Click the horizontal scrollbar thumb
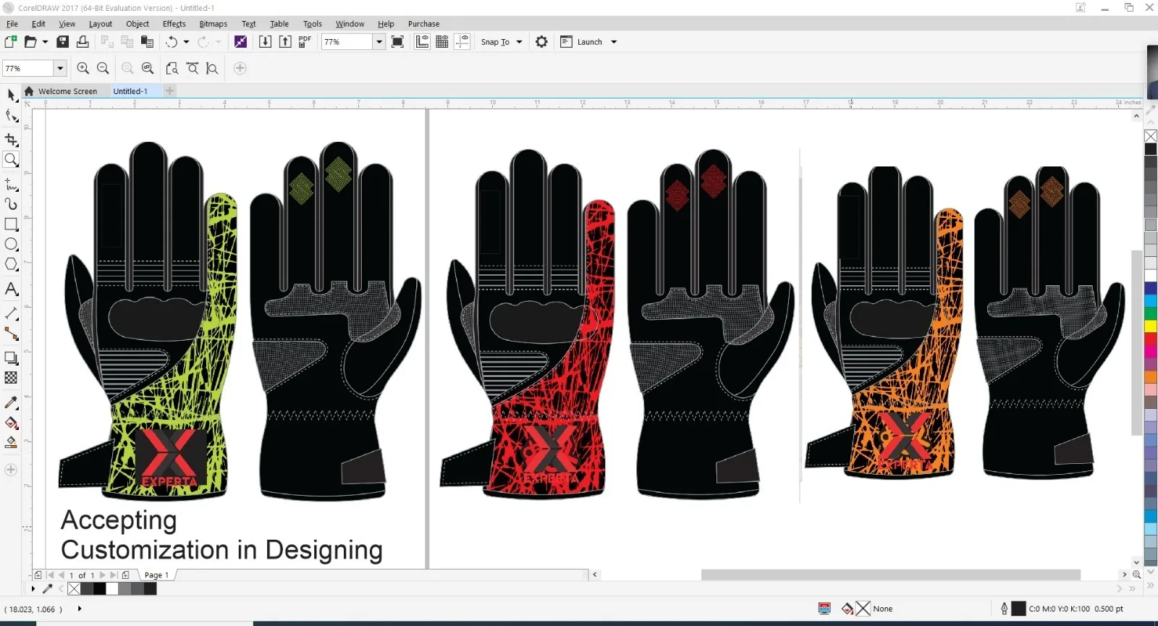Viewport: 1158px width, 626px height. click(891, 575)
